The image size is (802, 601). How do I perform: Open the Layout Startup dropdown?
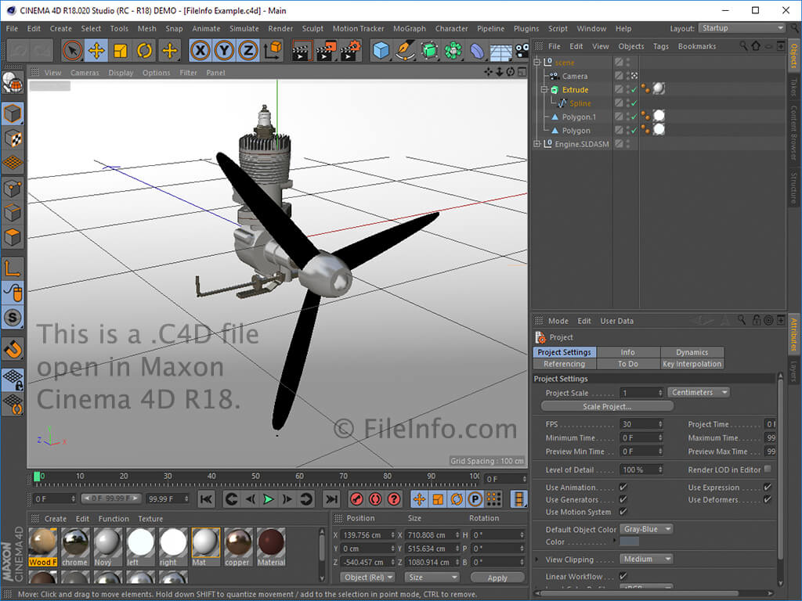(742, 28)
